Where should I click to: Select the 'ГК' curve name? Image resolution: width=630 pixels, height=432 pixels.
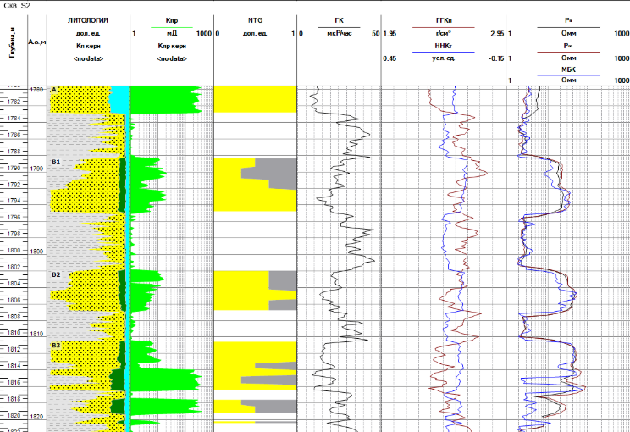(339, 20)
